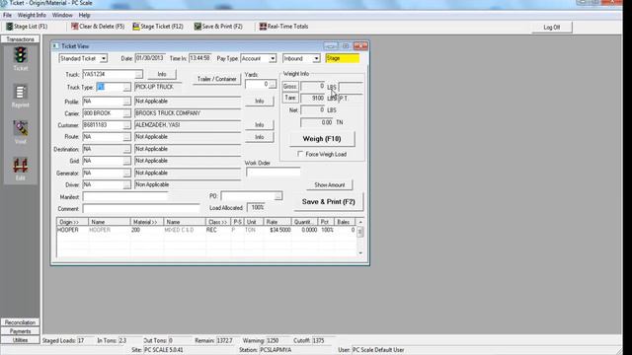Viewport: 632px width, 355px height.
Task: Use toolbar Save & Print (F2)
Action: pyautogui.click(x=218, y=27)
